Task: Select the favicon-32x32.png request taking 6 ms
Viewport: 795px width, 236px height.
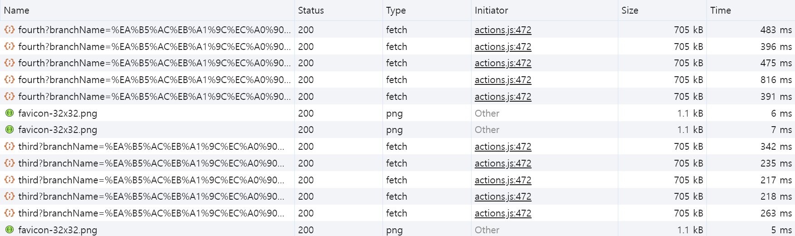Action: 58,113
